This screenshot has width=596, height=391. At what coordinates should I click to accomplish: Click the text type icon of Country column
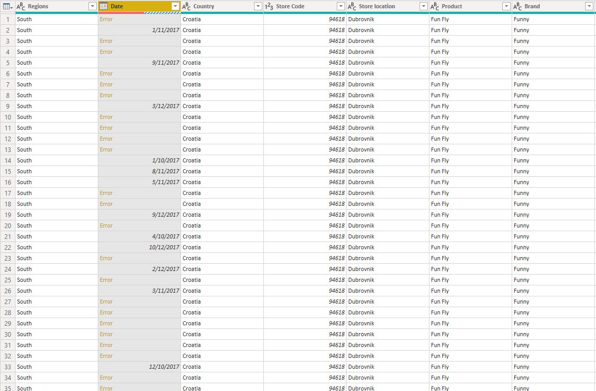point(186,6)
